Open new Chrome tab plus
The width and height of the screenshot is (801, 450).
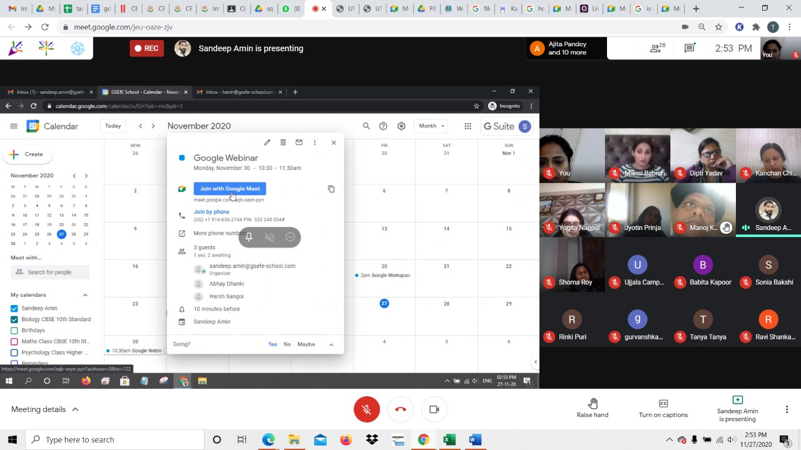(696, 9)
